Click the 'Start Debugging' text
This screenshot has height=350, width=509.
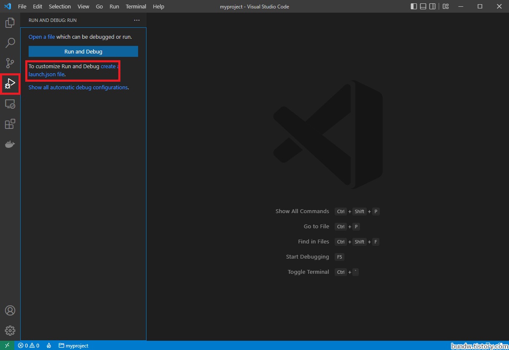(x=308, y=256)
